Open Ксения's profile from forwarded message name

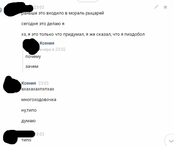[47, 43]
